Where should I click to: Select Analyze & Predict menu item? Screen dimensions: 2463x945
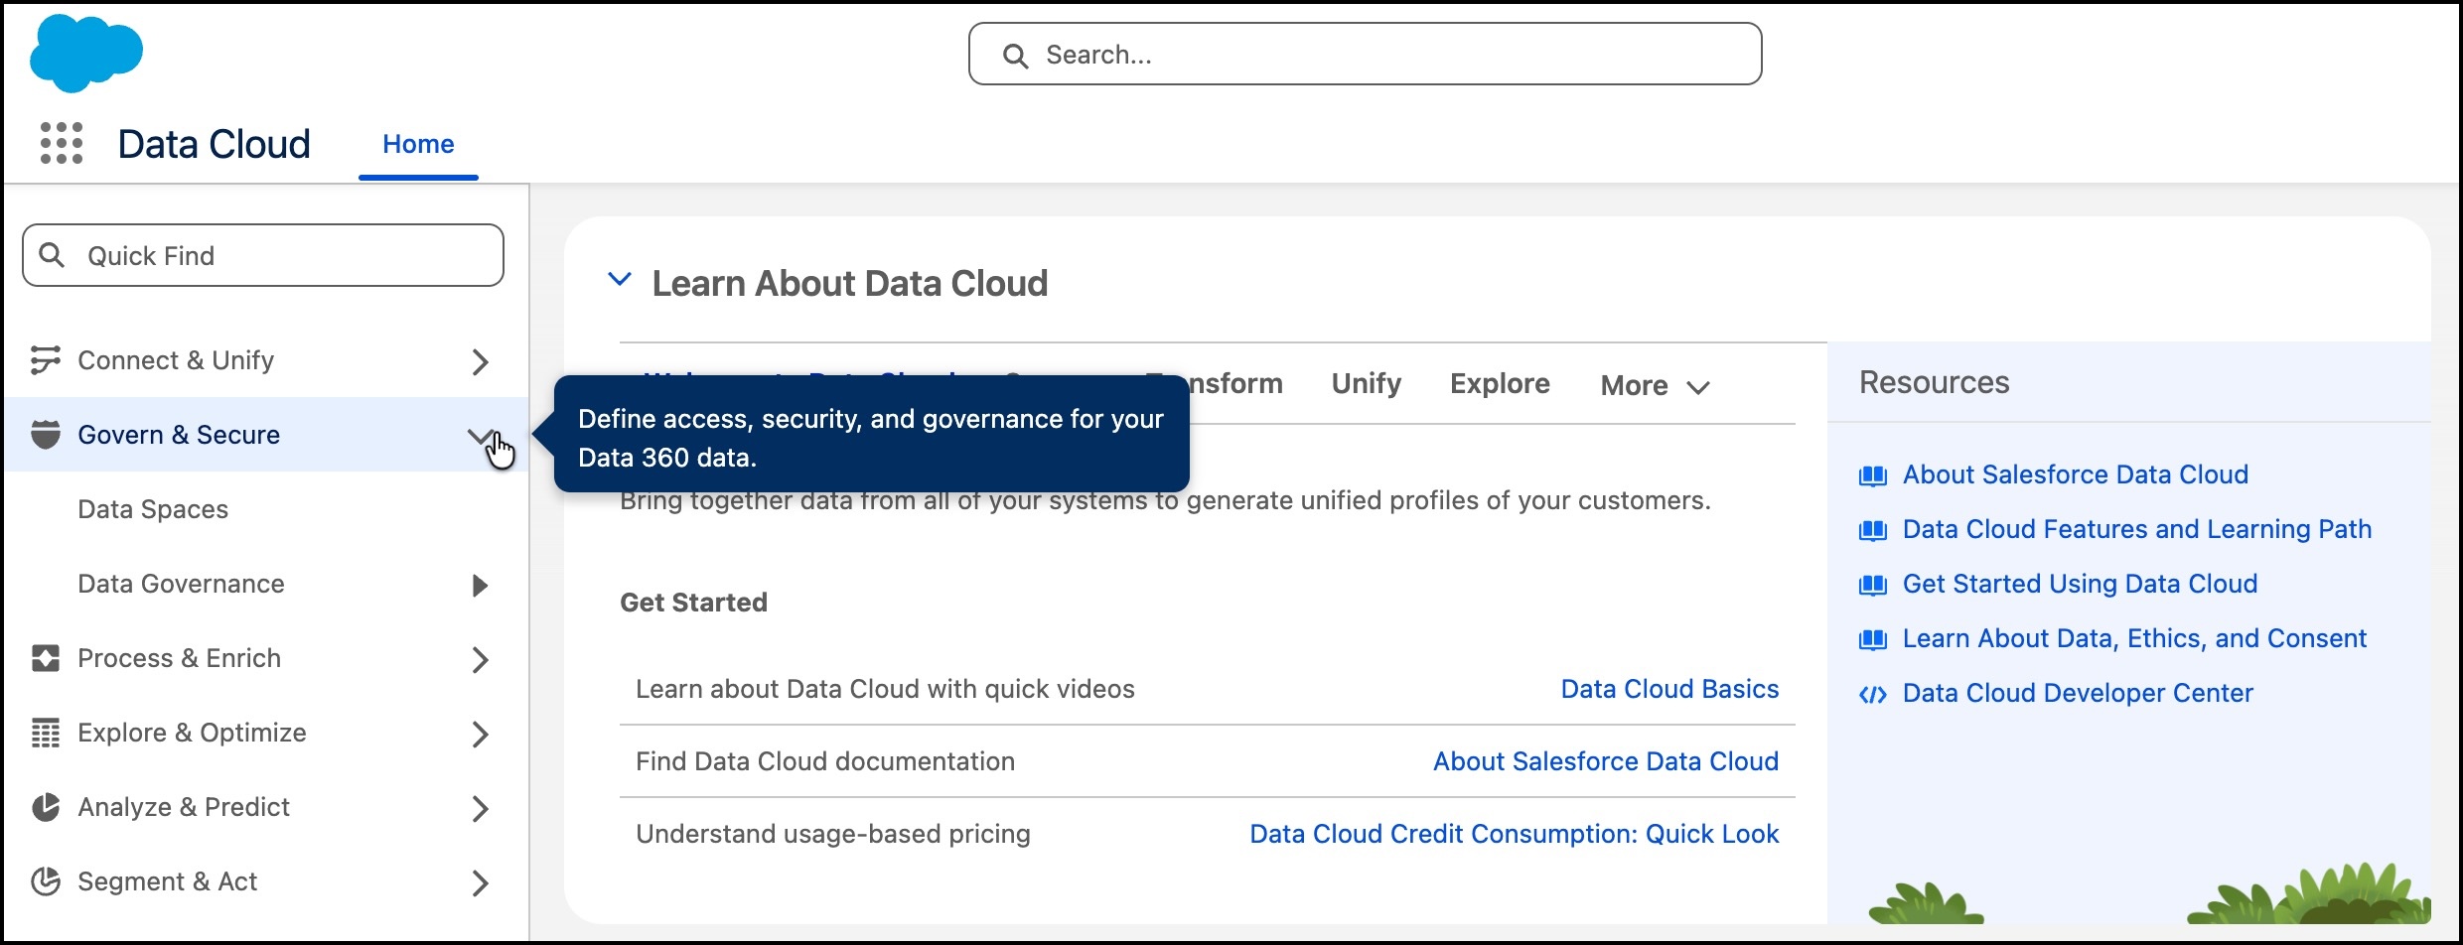tap(184, 807)
